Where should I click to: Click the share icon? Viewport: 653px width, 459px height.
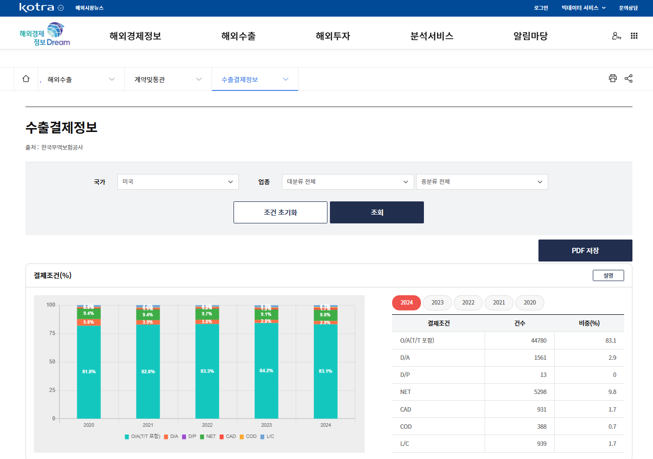(x=629, y=78)
